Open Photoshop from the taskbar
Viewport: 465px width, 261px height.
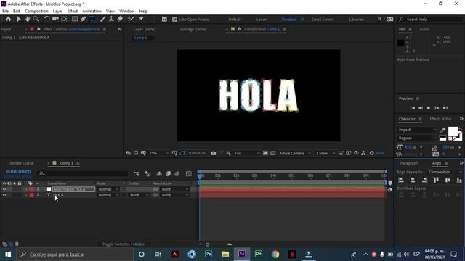point(209,254)
